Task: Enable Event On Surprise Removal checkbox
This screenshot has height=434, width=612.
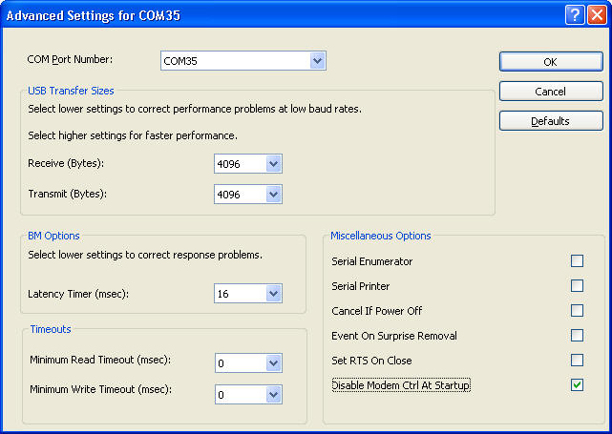Action: 577,336
